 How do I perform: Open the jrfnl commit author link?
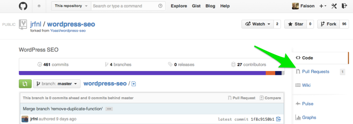coord(34,119)
